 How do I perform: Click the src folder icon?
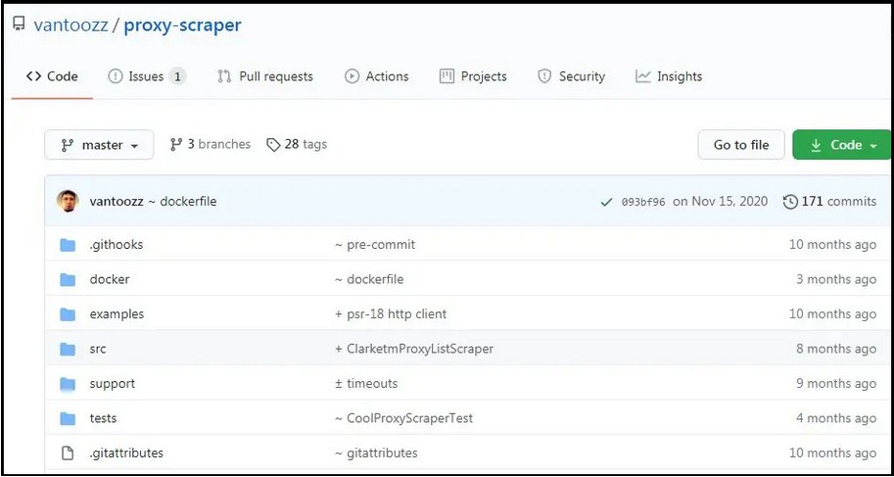(68, 350)
